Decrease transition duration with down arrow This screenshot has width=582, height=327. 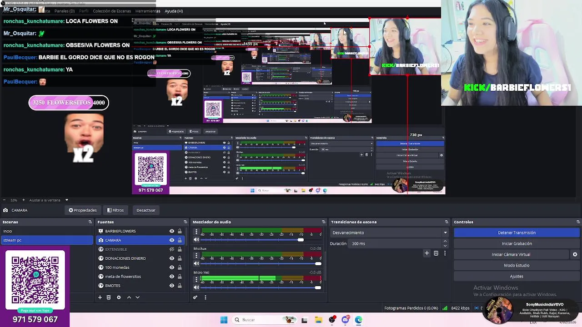[445, 246]
